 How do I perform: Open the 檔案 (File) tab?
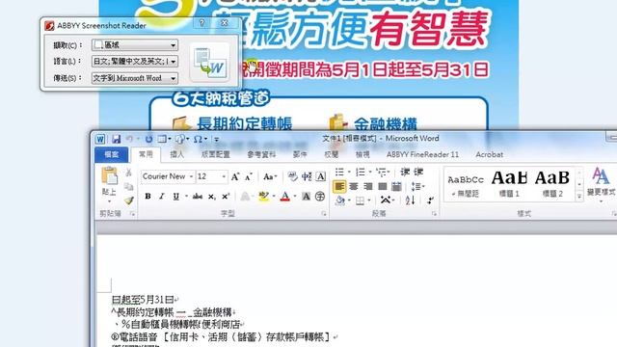[112, 154]
